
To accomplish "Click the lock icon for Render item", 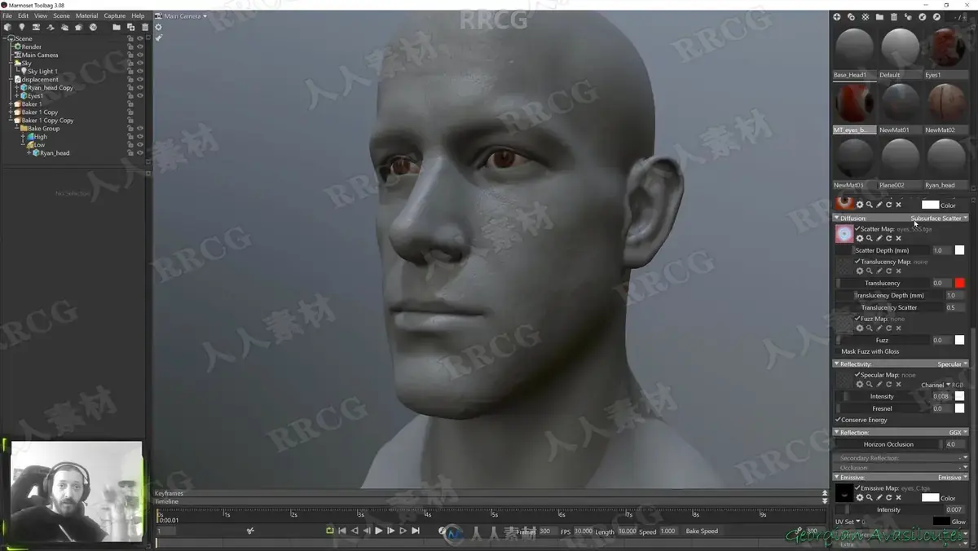I will click(x=130, y=46).
